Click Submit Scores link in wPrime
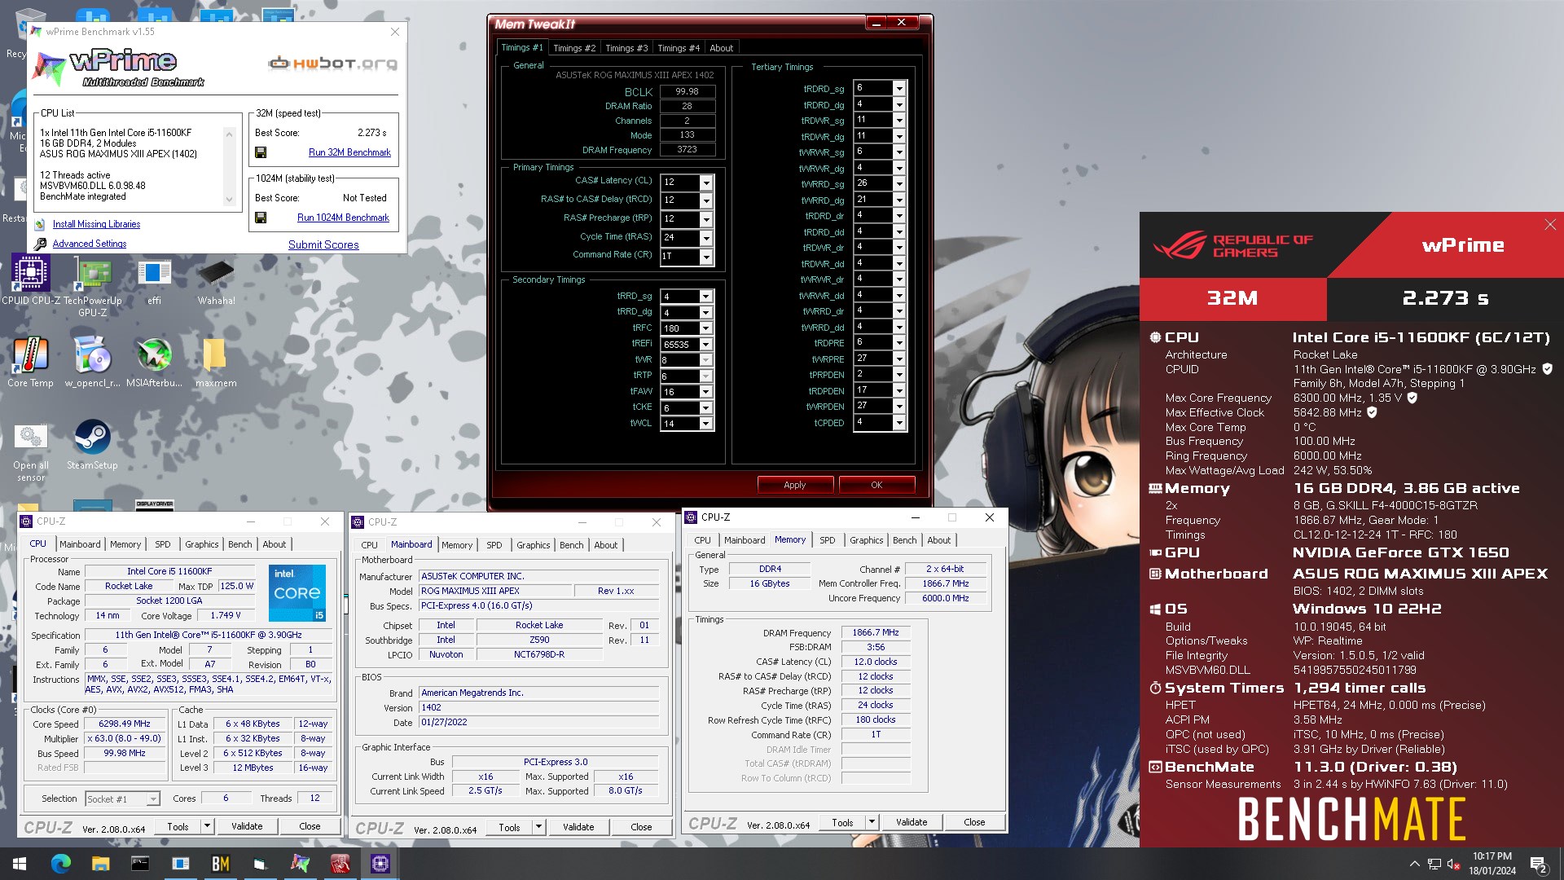Viewport: 1564px width, 880px height. (323, 244)
